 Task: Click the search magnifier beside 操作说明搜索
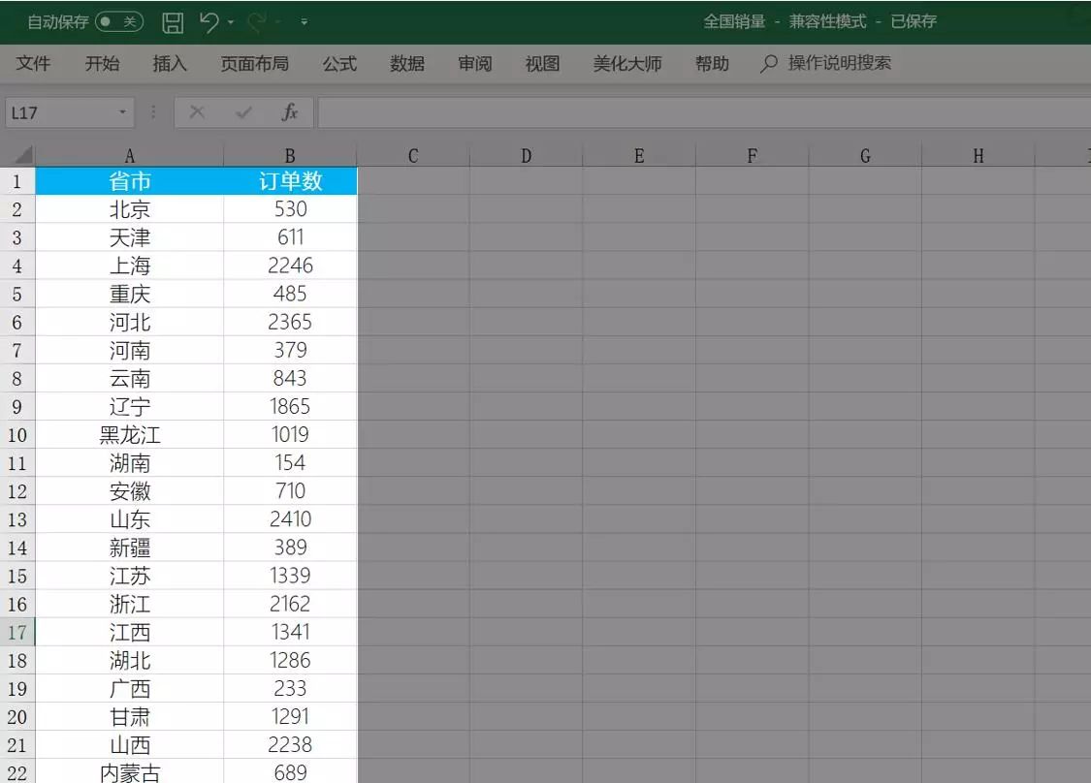(x=767, y=65)
